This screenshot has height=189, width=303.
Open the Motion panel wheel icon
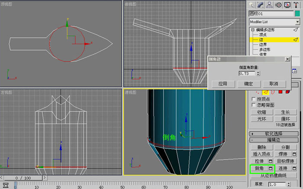tap(278, 5)
